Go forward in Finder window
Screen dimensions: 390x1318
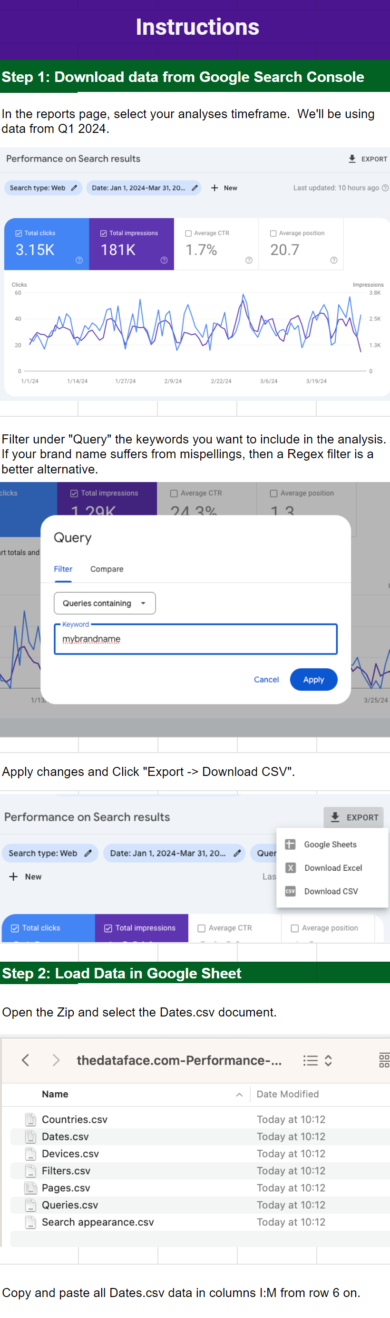(x=56, y=1060)
